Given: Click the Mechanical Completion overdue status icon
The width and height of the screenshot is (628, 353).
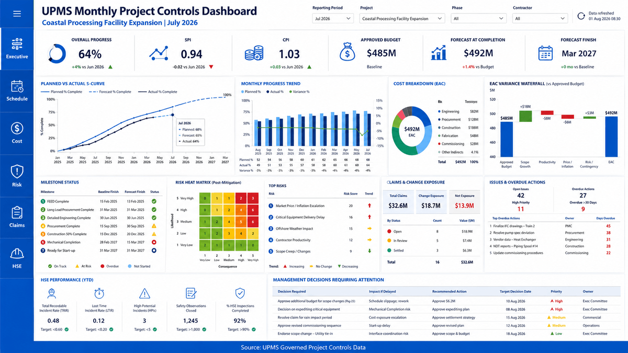Looking at the screenshot, I should tap(154, 243).
